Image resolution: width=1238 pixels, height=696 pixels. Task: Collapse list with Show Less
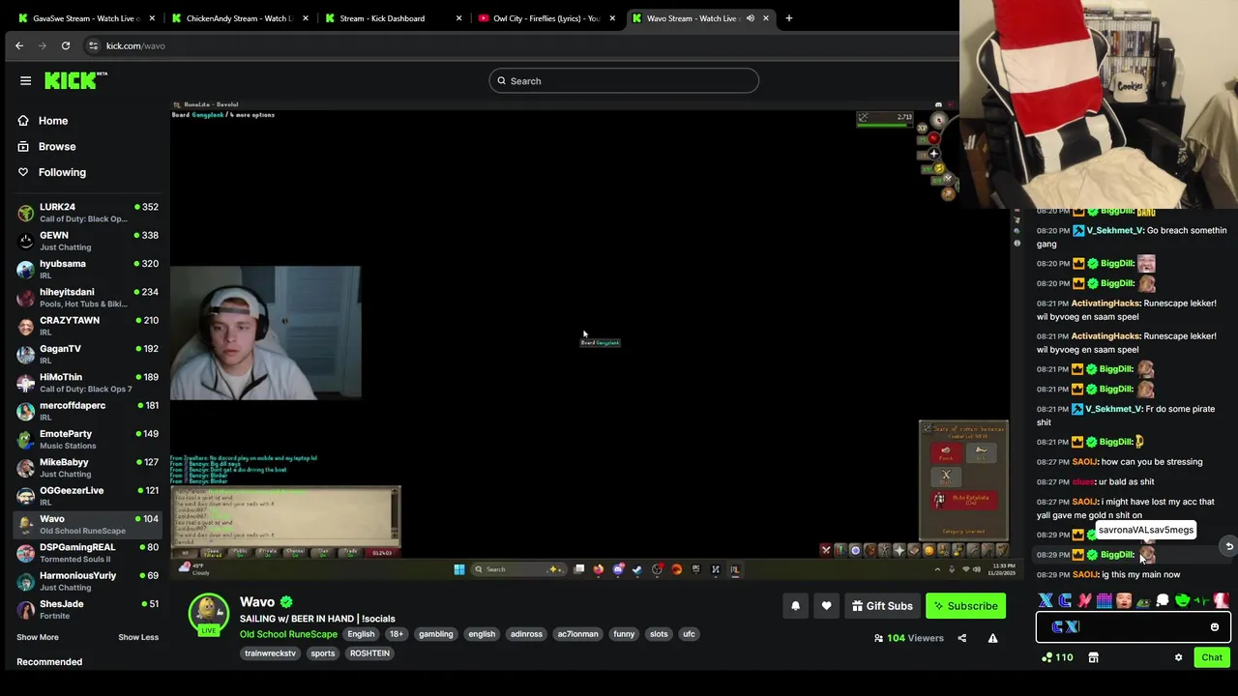[138, 637]
